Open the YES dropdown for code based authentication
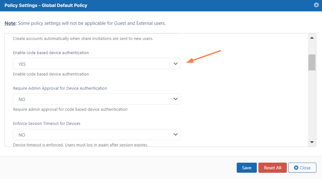Image resolution: width=322 pixels, height=179 pixels. (x=97, y=64)
